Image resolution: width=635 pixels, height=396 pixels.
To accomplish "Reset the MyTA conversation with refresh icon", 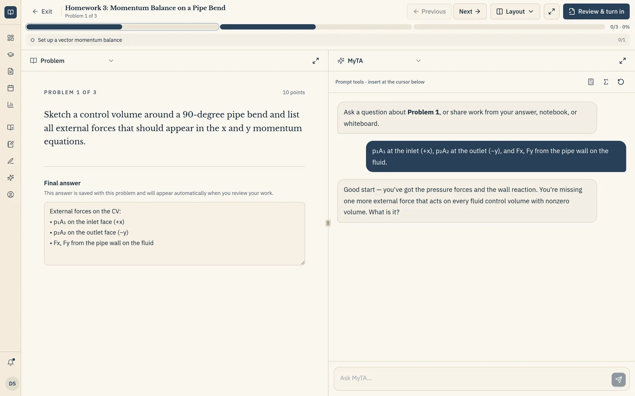I will [621, 82].
